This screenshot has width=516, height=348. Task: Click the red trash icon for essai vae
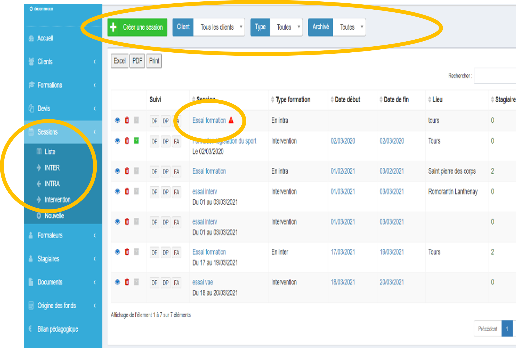click(127, 282)
